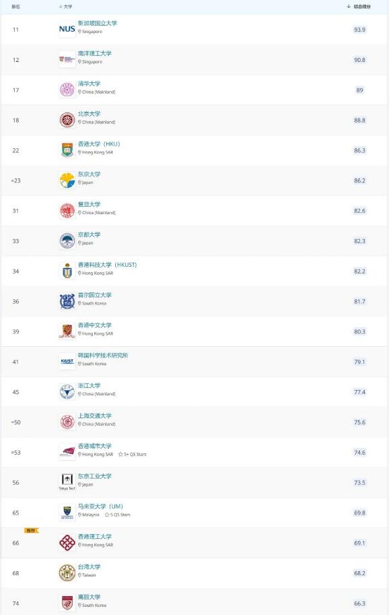Click the 南洋理工大学 university logo

[x=67, y=59]
